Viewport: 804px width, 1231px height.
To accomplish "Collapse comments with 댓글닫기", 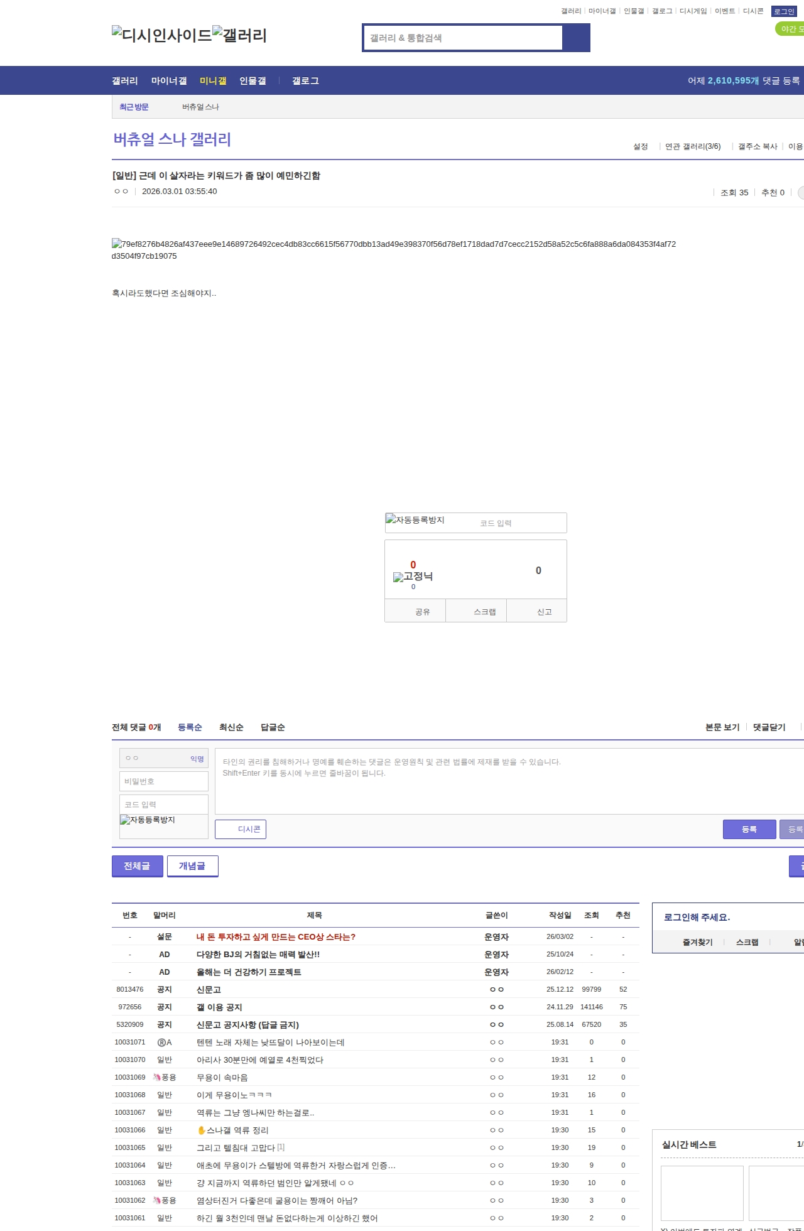I will point(769,727).
